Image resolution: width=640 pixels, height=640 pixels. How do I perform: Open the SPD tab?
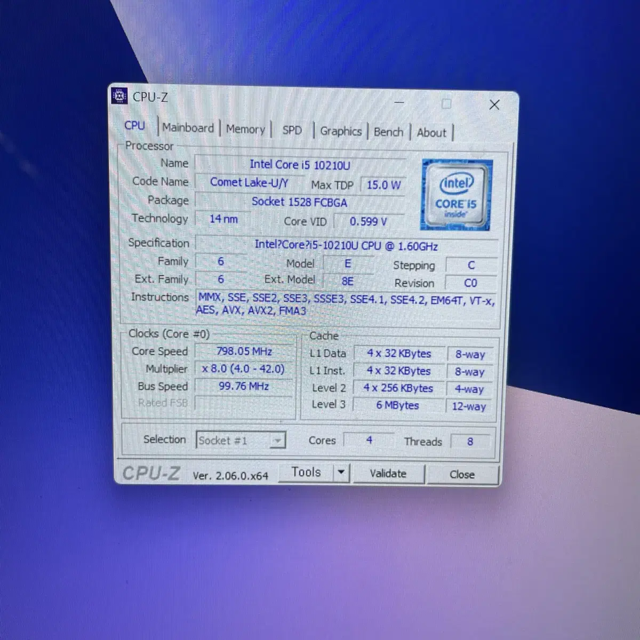292,131
